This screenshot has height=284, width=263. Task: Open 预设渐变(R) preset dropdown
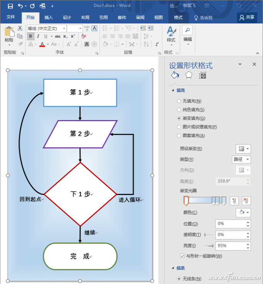pos(243,149)
